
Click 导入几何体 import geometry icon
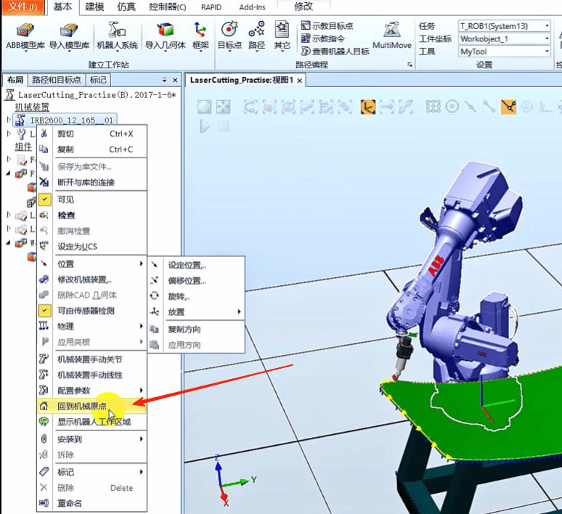click(x=166, y=37)
